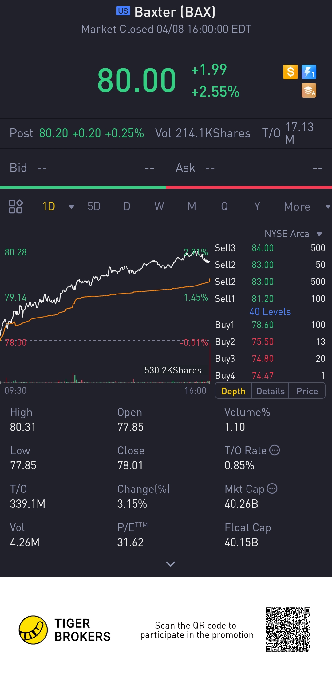This screenshot has height=683, width=332.
Task: Switch to the D daily chart tab
Action: tap(127, 207)
